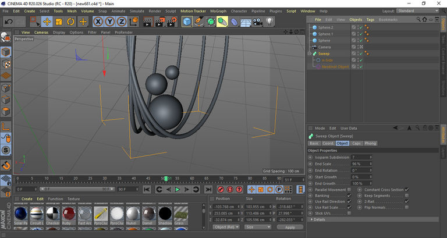Adjust Isoparm Subdivision stepper arrows
This screenshot has width=447, height=238.
(371, 157)
